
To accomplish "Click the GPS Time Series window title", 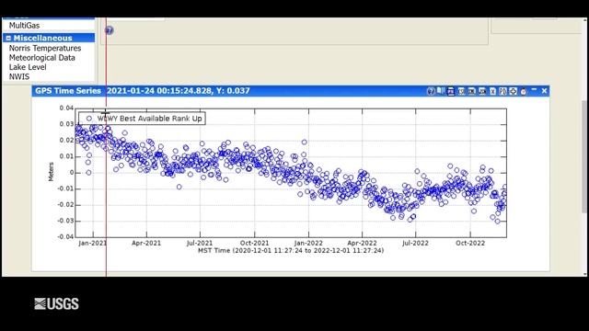I will coord(68,91).
